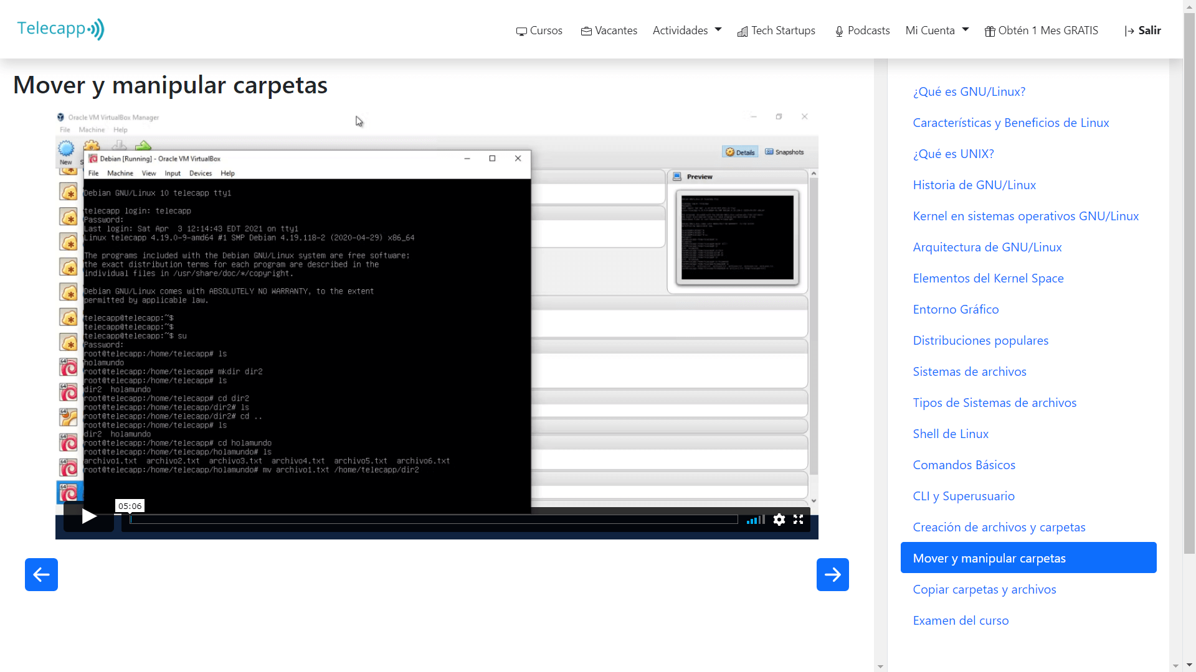Select active Mover y manipular carpetas item
The height and width of the screenshot is (672, 1196).
point(1028,558)
